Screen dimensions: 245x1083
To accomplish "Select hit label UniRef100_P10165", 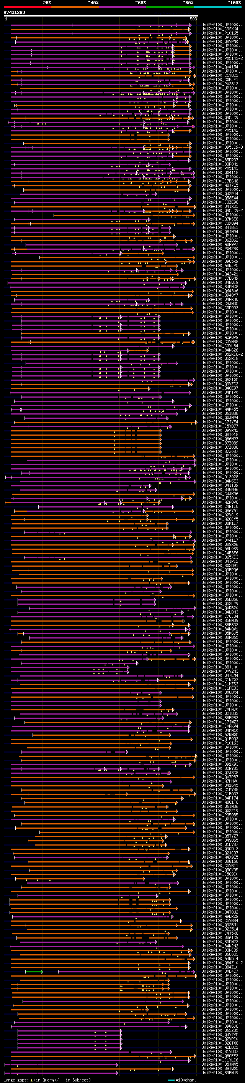I will [x=220, y=33].
